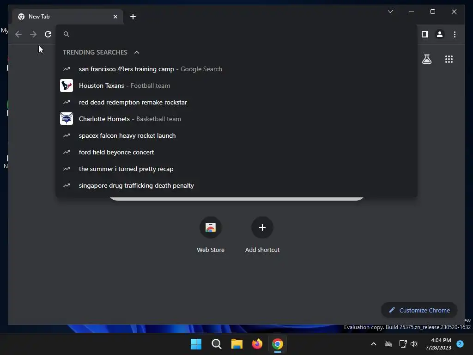
Task: Reload the page with the refresh icon
Action: (x=48, y=34)
